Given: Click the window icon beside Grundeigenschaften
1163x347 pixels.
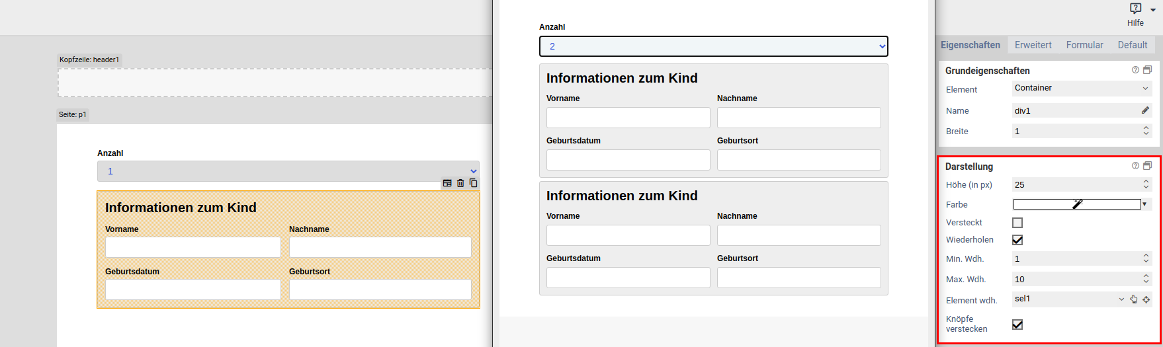Looking at the screenshot, I should click(1147, 70).
